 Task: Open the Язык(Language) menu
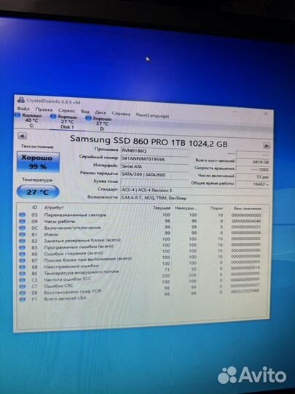click(x=152, y=115)
